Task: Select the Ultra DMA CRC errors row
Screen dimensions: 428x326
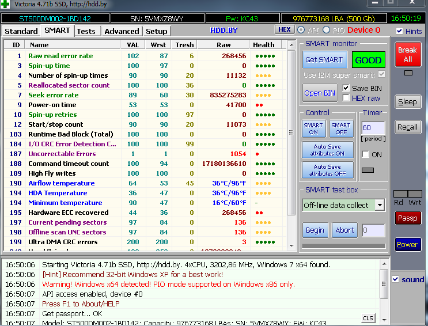Action: 145,242
